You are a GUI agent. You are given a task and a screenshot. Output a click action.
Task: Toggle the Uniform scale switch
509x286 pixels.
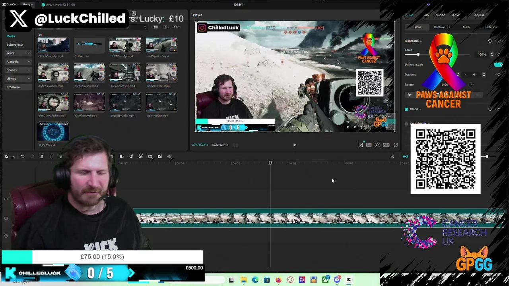click(498, 64)
